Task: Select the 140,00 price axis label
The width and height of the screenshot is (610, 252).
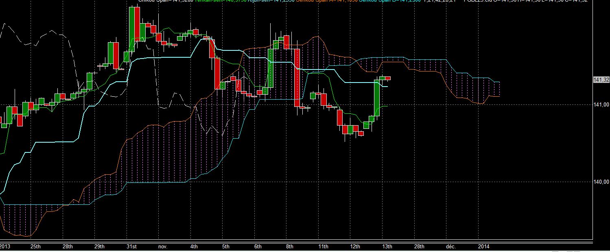Action: [x=601, y=182]
